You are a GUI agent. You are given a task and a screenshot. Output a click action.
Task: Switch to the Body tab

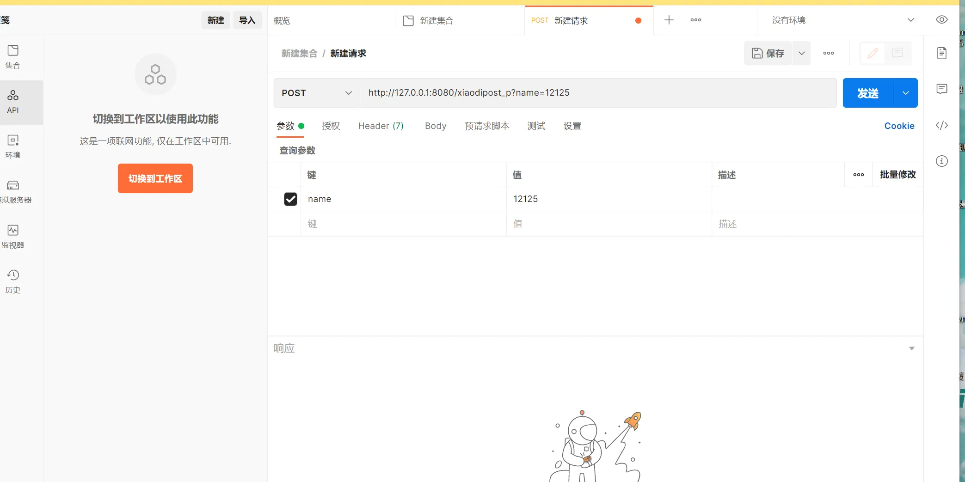pos(435,126)
